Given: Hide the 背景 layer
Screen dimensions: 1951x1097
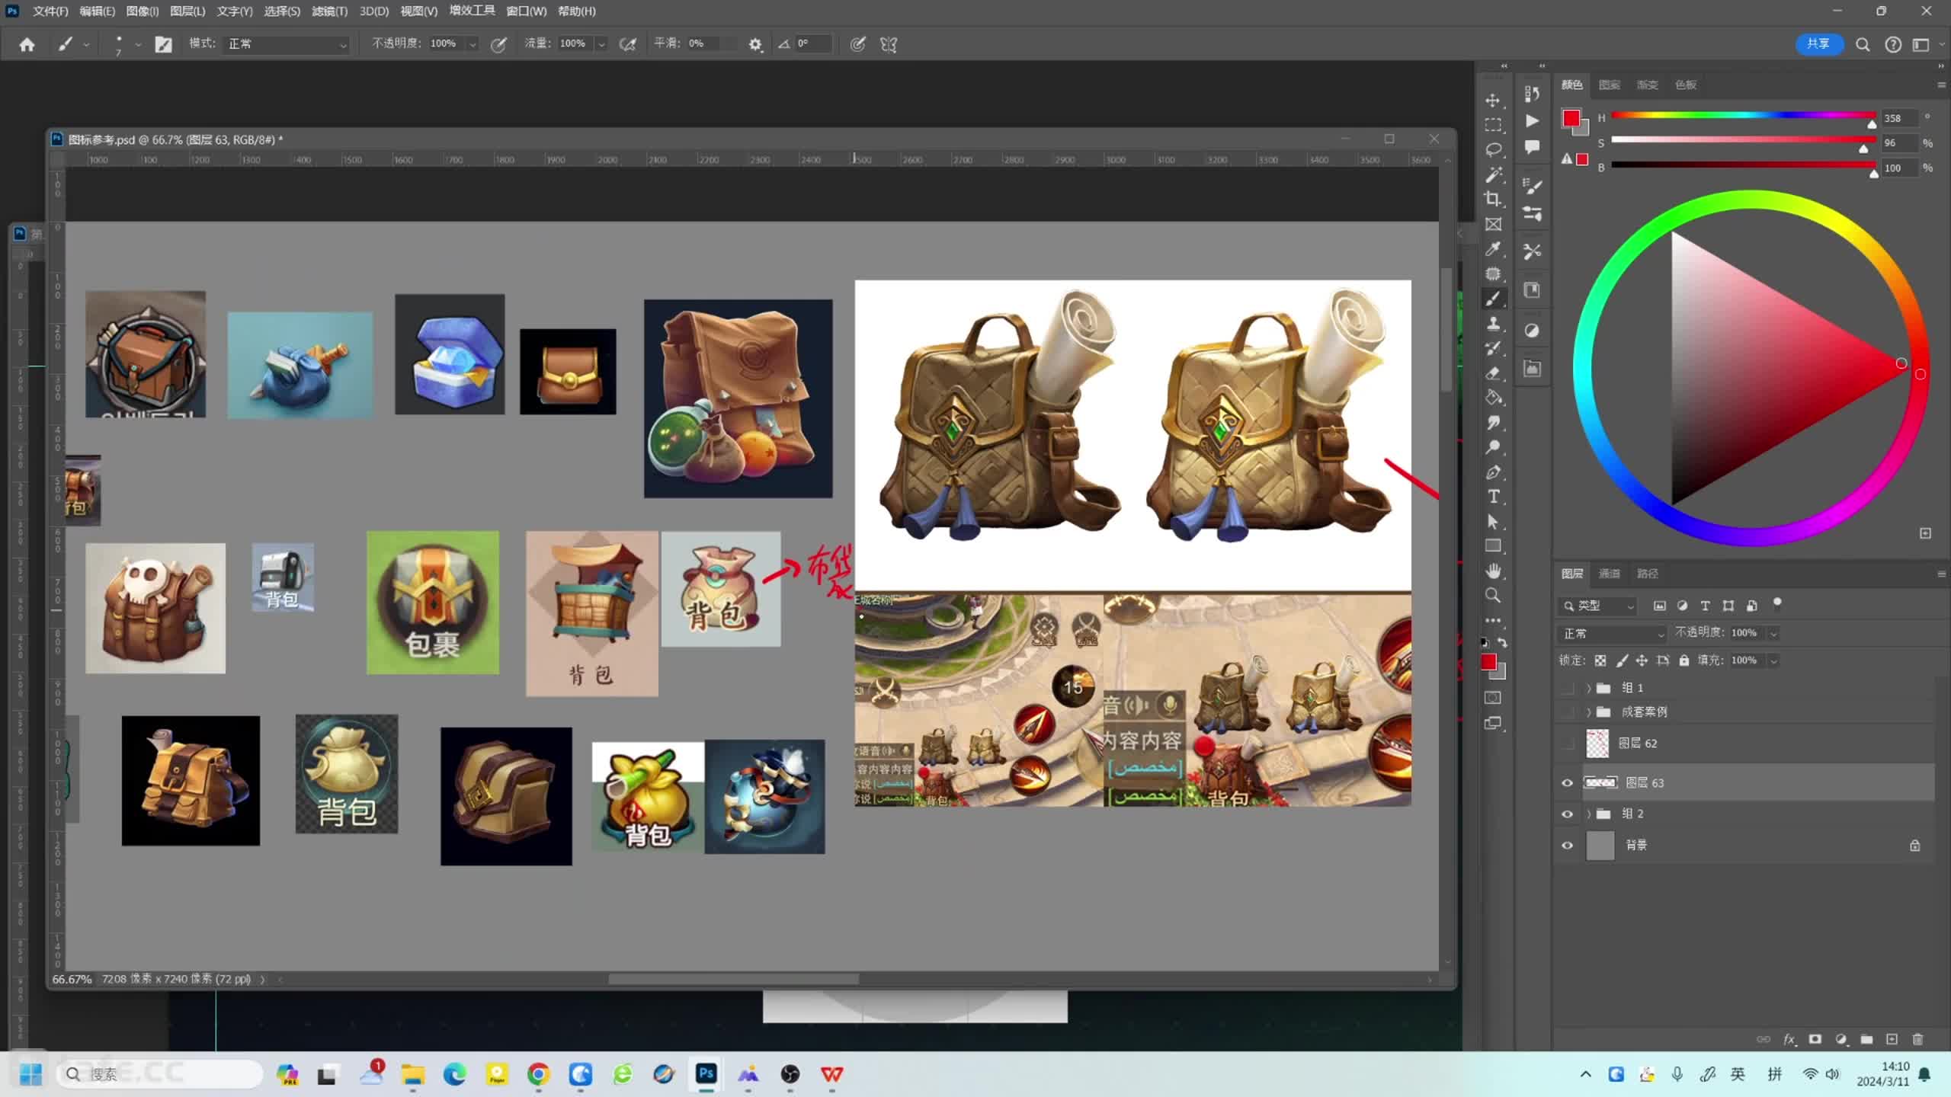Looking at the screenshot, I should 1567,845.
